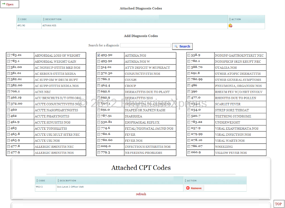Enable the 465.9 Acute URI NOS checkbox
Image resolution: width=285 pixels, height=208 pixels.
(x=8, y=141)
